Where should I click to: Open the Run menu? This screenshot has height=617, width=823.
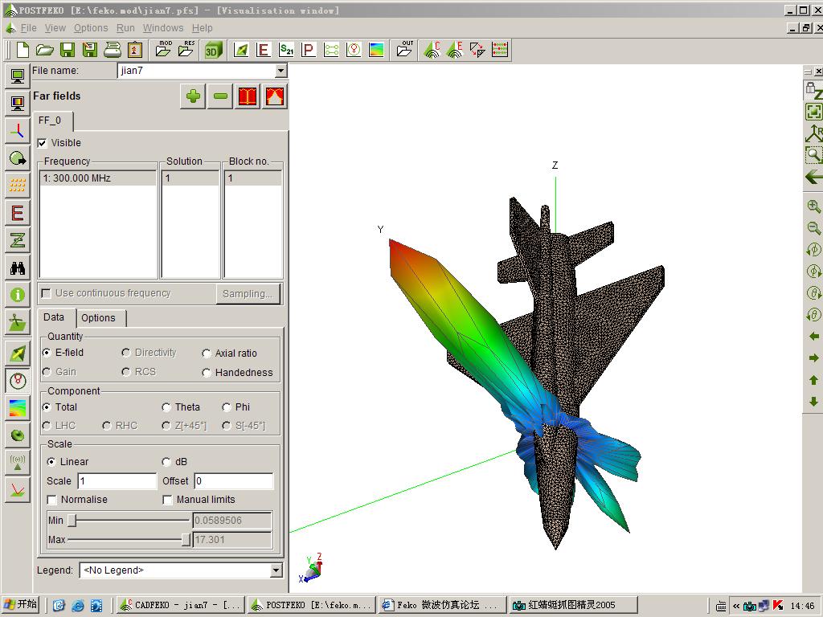coord(125,28)
